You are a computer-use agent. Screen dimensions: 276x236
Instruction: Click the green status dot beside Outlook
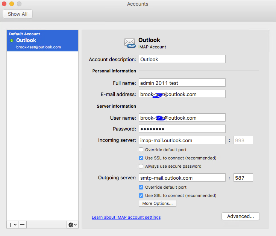(x=12, y=41)
